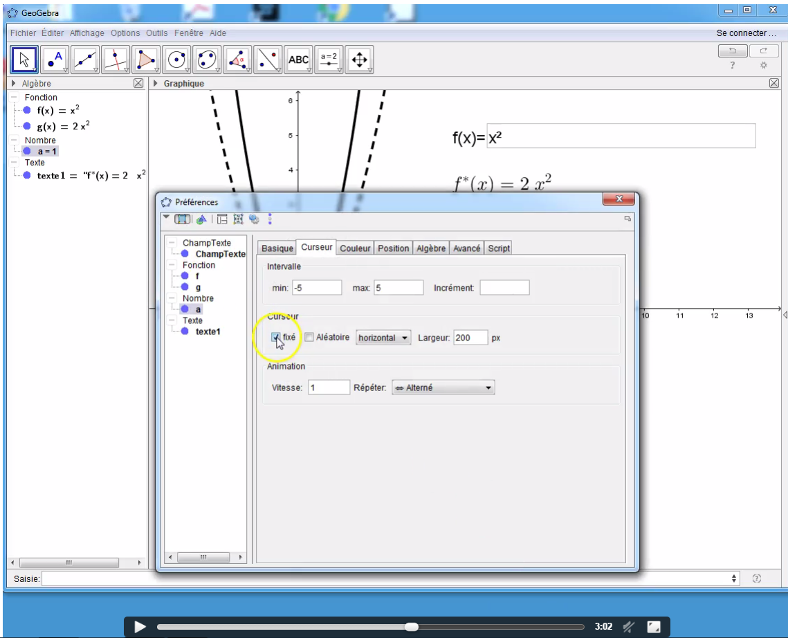Enable the Aléatoire checkbox
This screenshot has height=638, width=788.
point(309,337)
